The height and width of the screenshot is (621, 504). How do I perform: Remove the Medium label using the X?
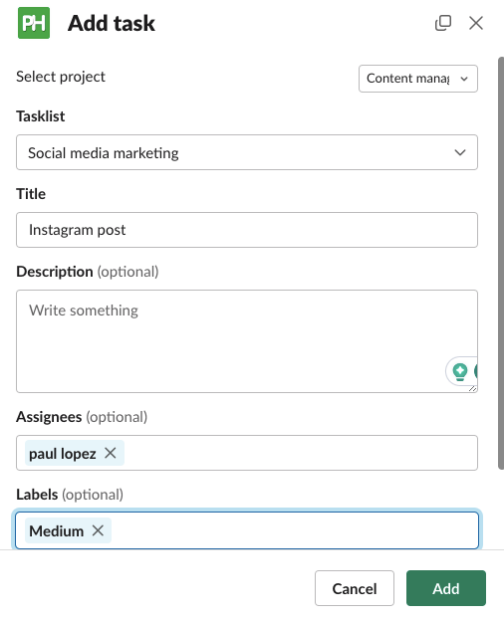(98, 530)
